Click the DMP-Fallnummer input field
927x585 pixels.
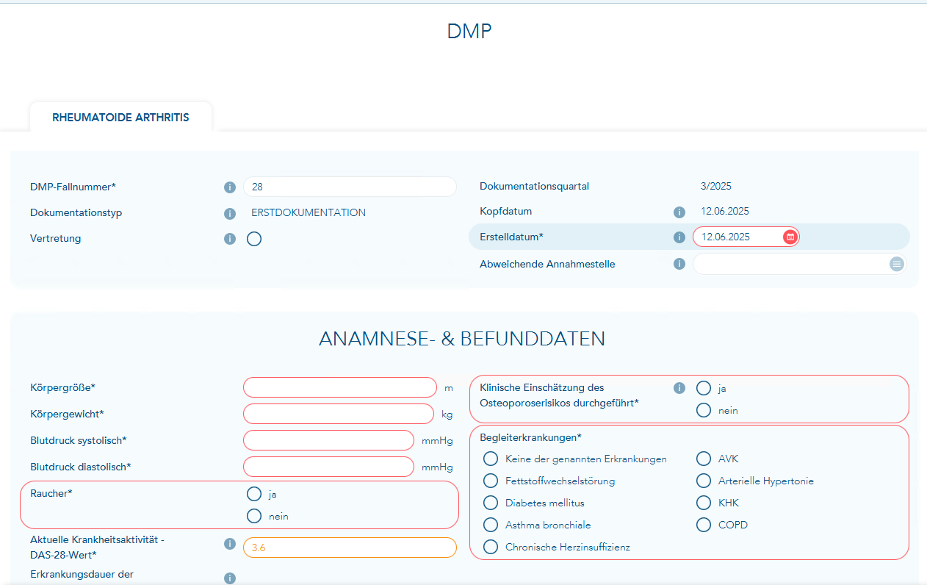[349, 187]
